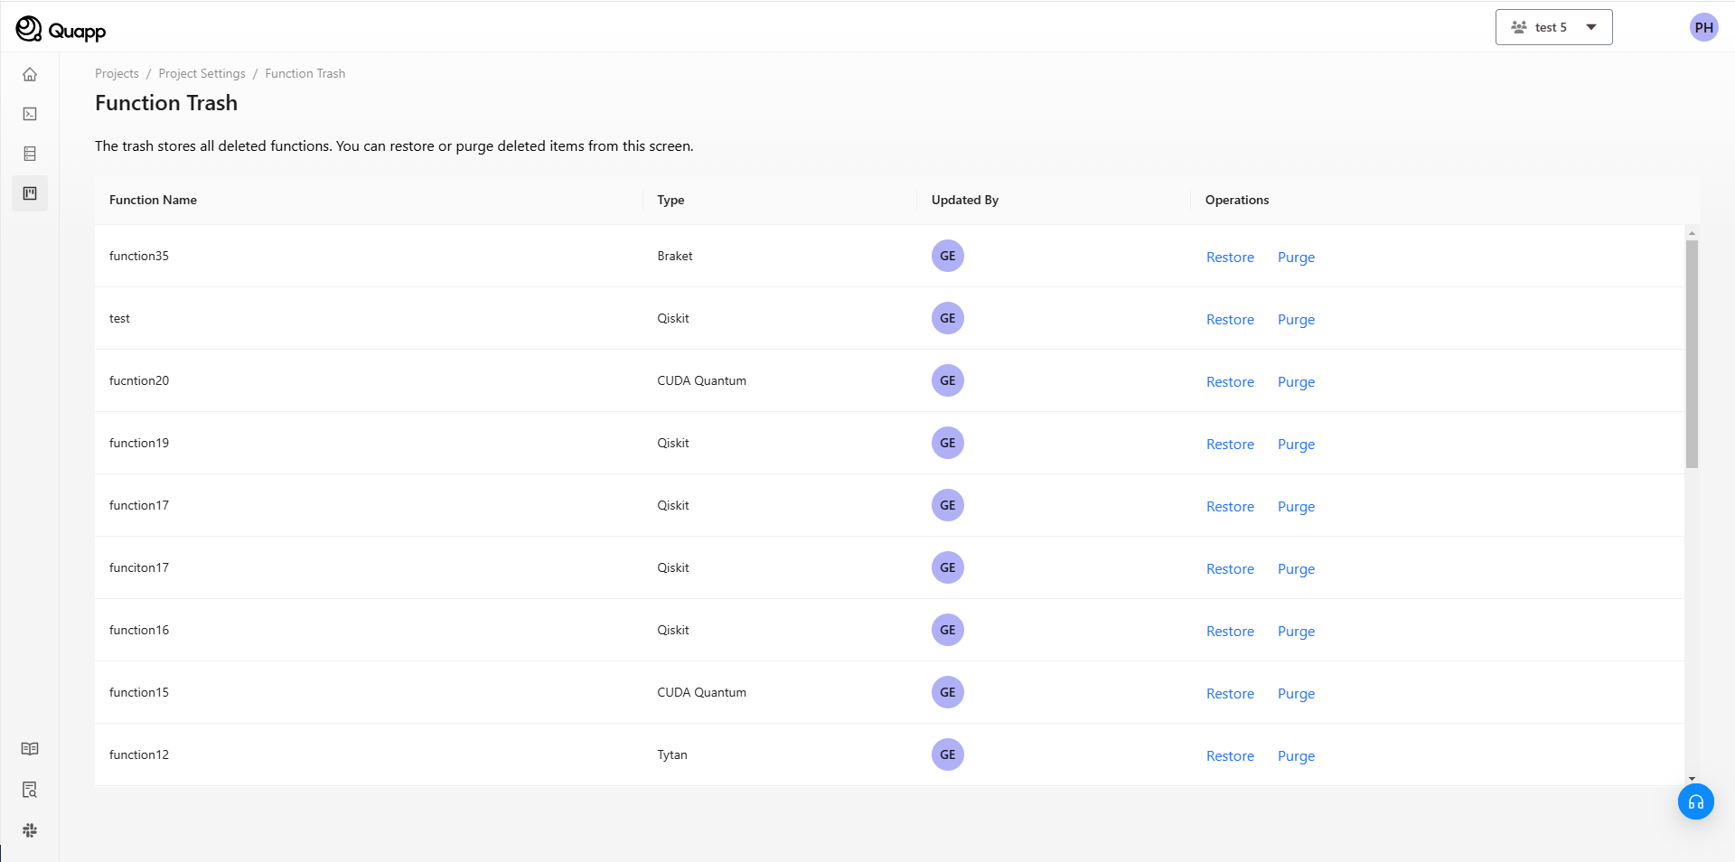Viewport: 1735px width, 862px height.
Task: Purge the function named test
Action: tap(1296, 320)
